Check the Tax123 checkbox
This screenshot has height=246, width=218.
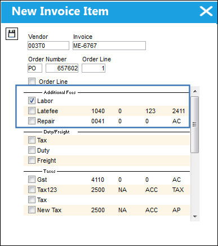(32, 190)
